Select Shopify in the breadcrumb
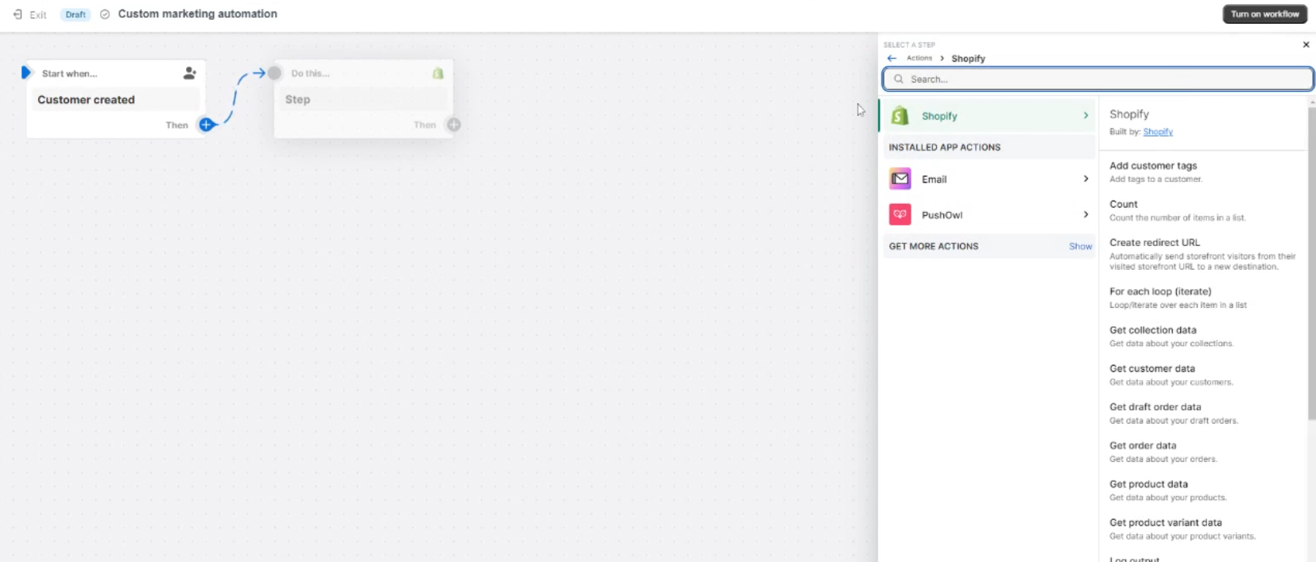The width and height of the screenshot is (1316, 562). pyautogui.click(x=968, y=59)
